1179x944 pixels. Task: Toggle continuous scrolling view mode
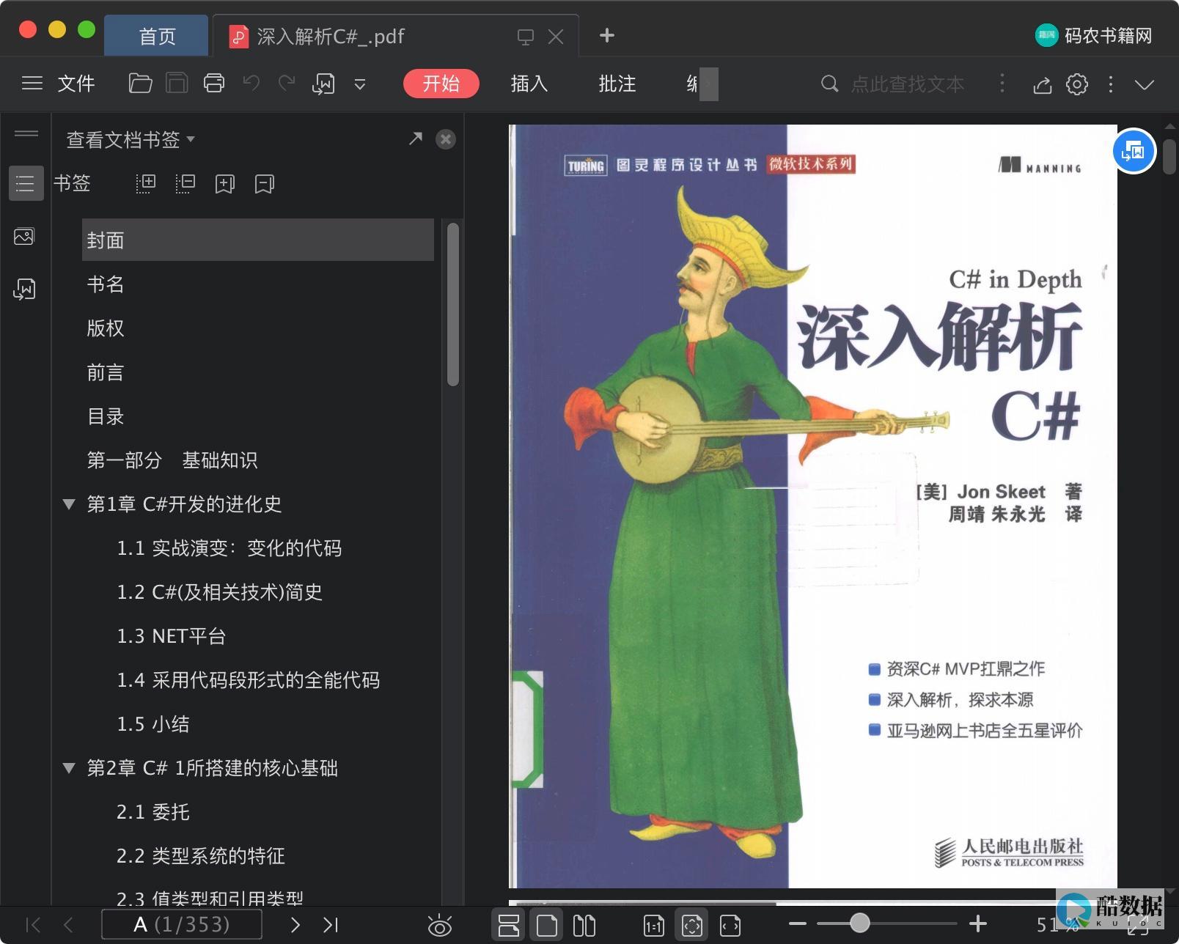tap(508, 925)
